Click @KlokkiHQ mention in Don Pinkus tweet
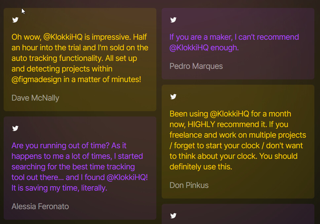The height and width of the screenshot is (224, 320). coord(229,114)
